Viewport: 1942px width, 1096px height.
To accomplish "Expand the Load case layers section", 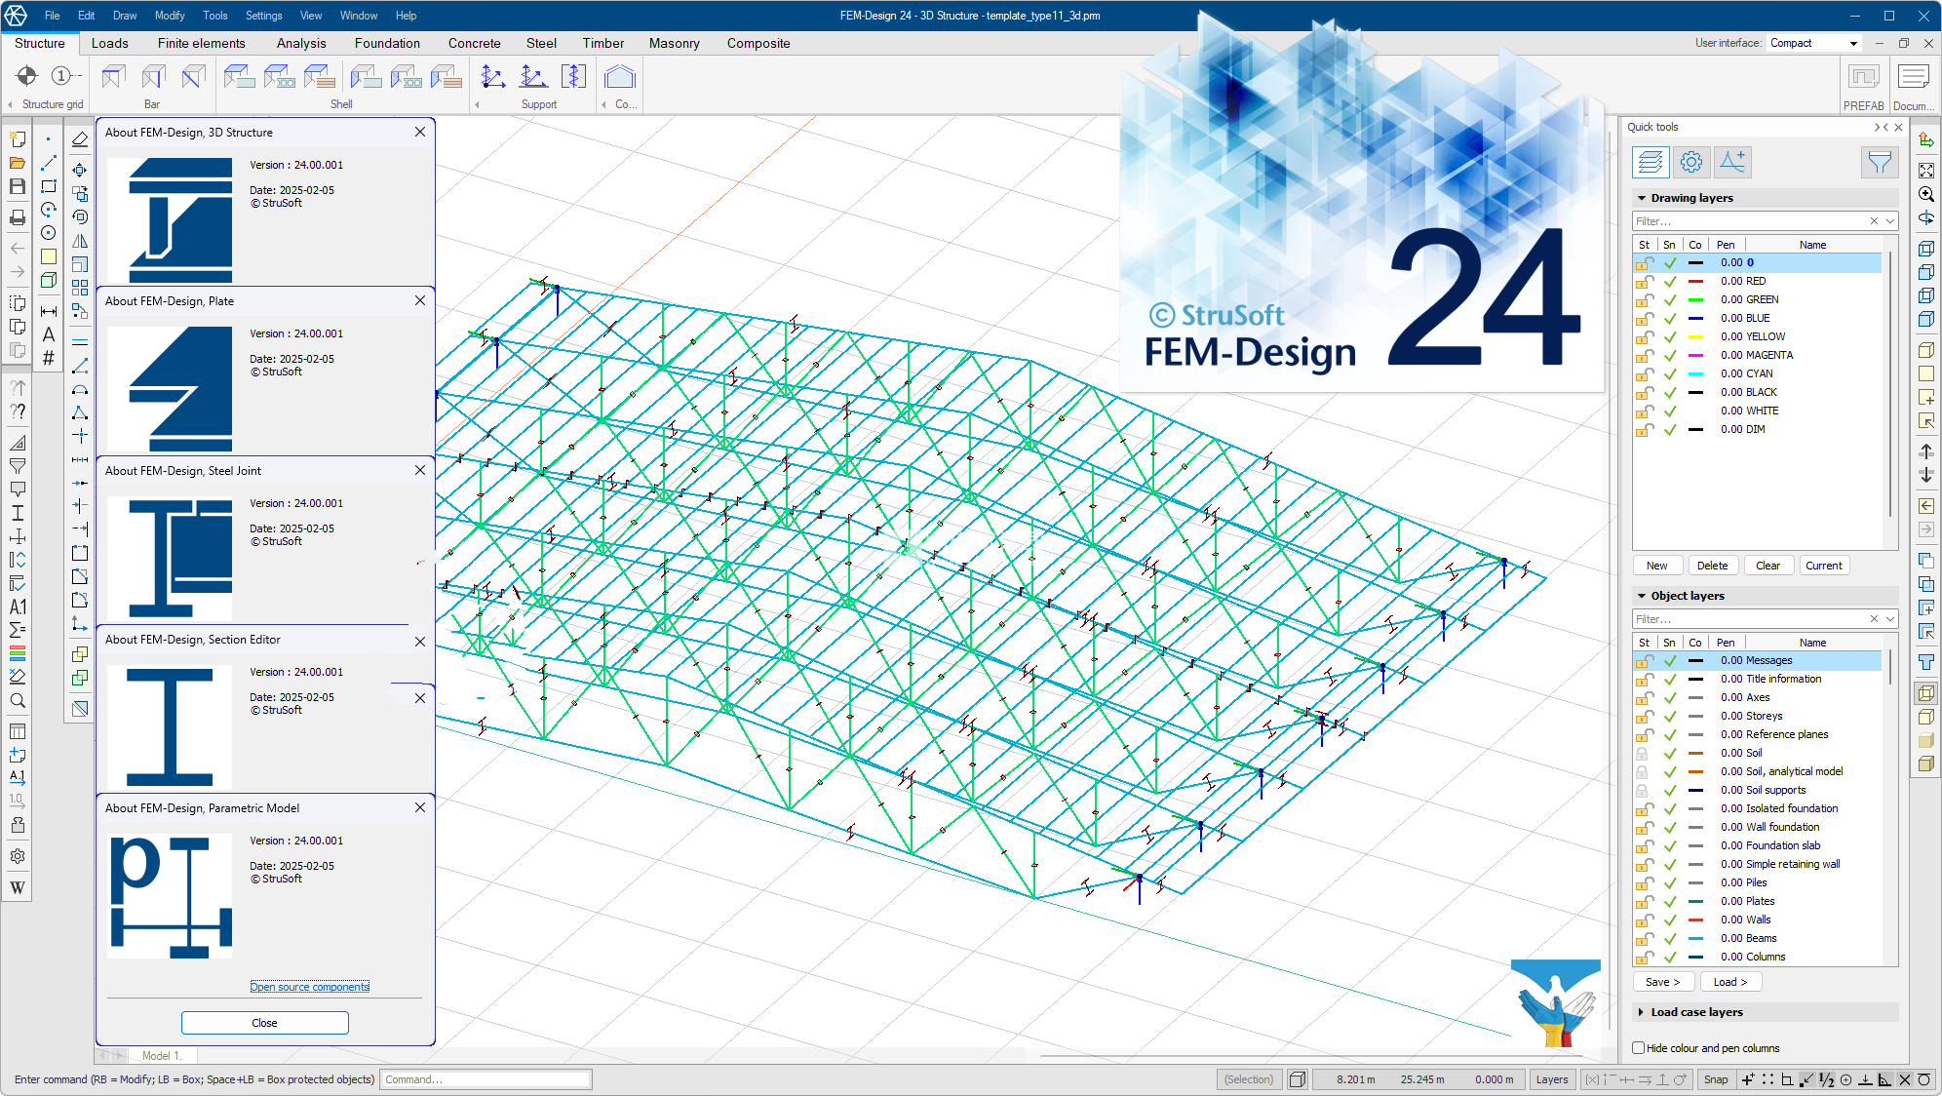I will tap(1642, 1012).
